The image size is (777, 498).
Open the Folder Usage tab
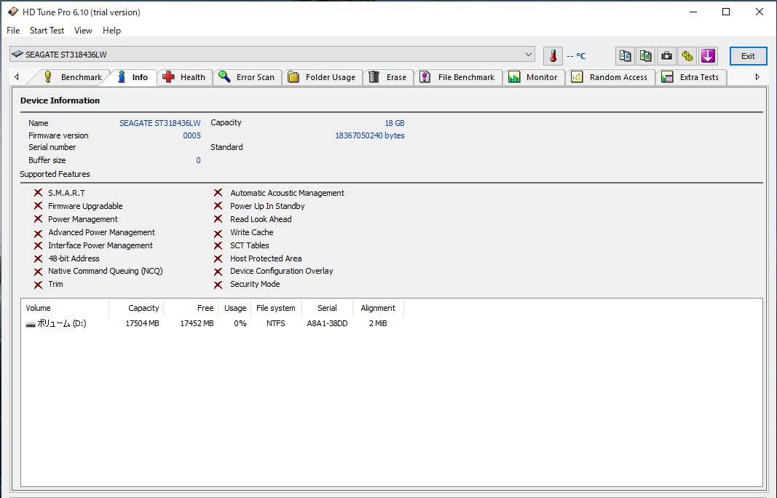pyautogui.click(x=322, y=77)
